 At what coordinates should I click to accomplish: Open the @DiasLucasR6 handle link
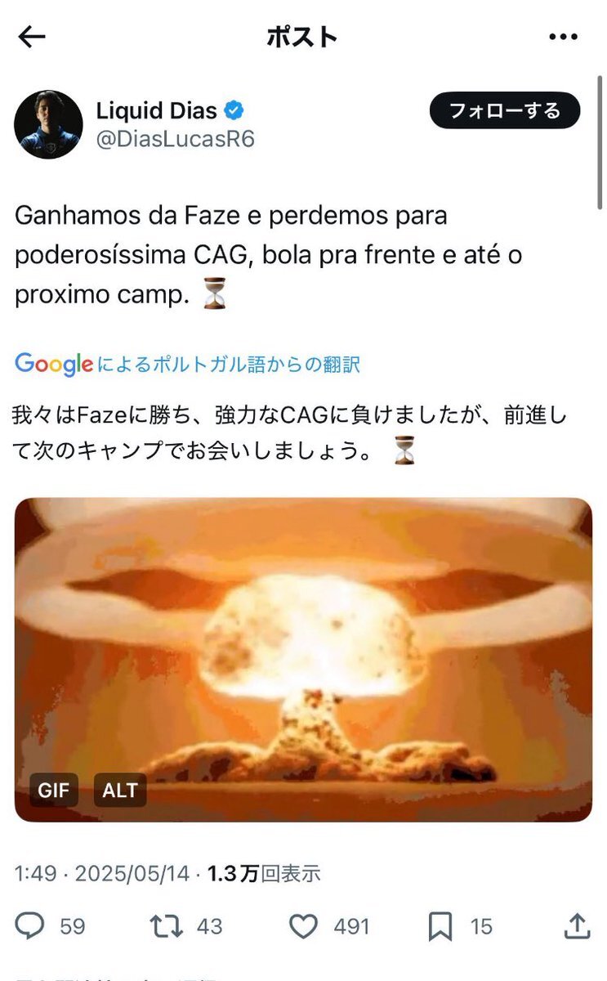[176, 139]
